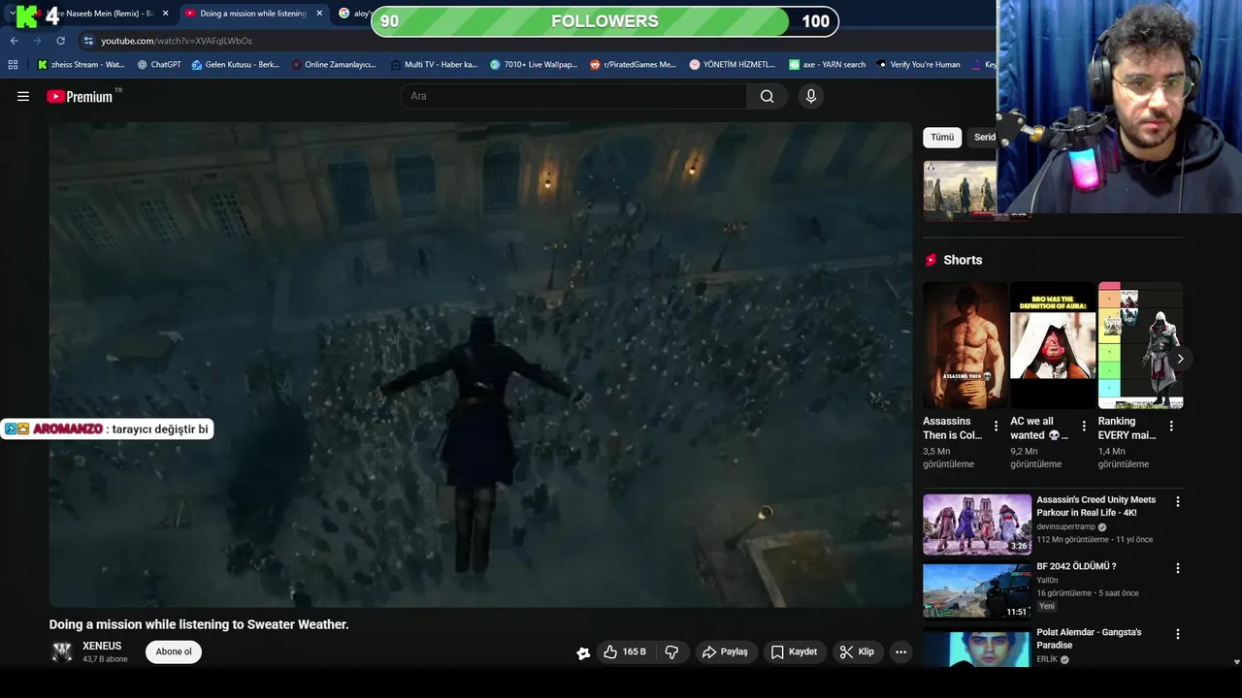
Task: Start voice search with microphone icon
Action: [x=811, y=96]
